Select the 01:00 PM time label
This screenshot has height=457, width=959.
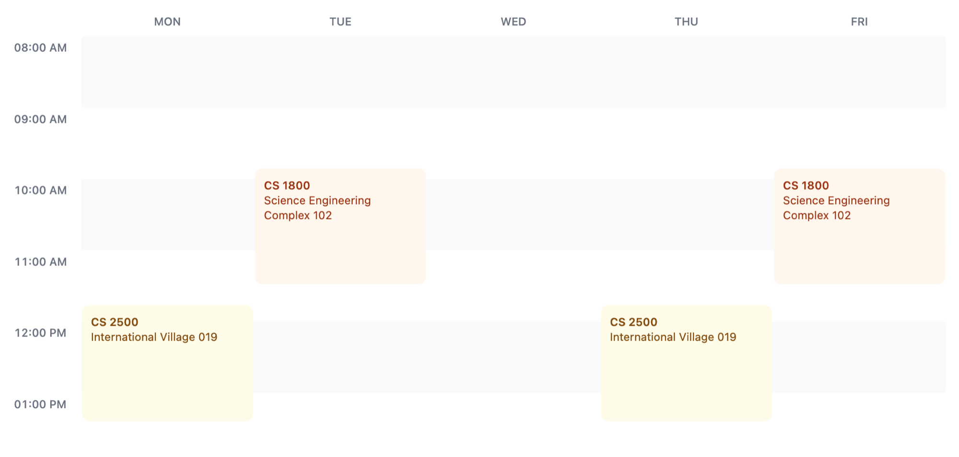pyautogui.click(x=40, y=404)
